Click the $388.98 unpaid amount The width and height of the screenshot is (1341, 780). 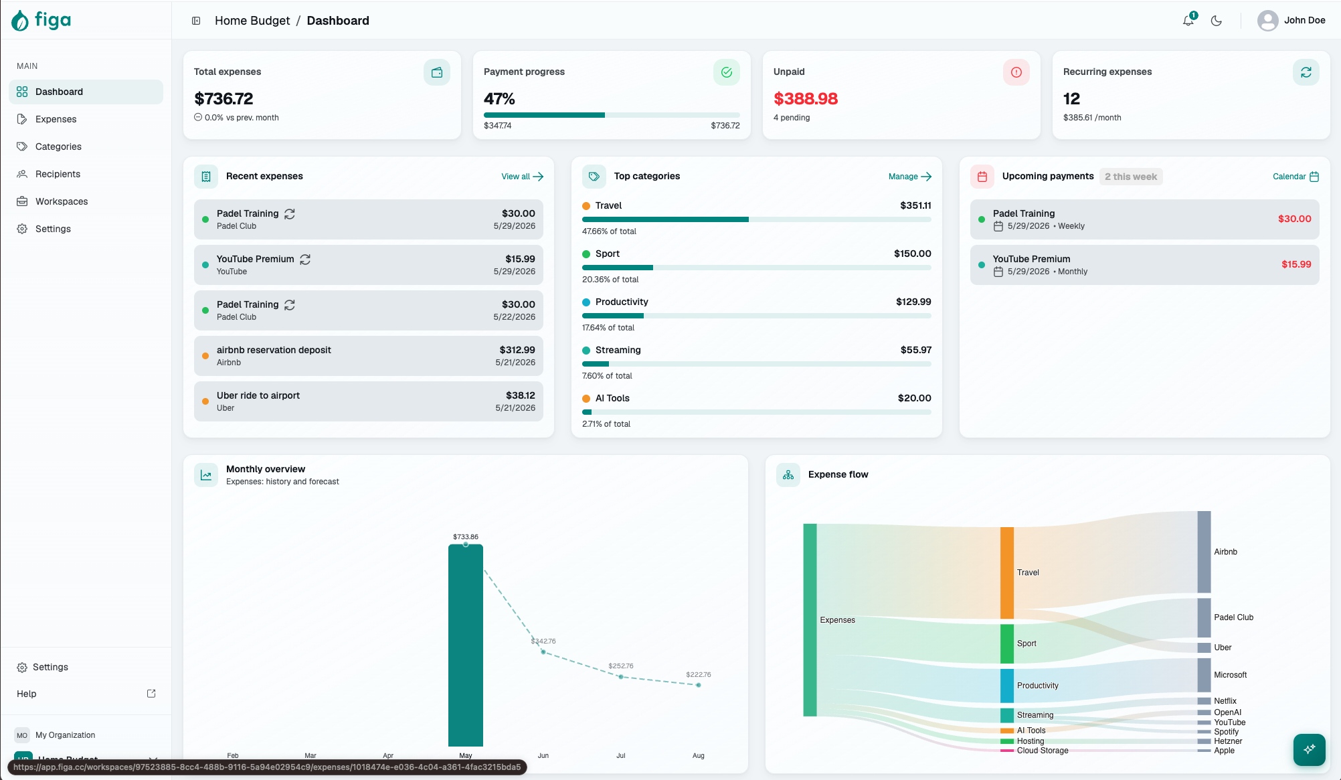[806, 99]
